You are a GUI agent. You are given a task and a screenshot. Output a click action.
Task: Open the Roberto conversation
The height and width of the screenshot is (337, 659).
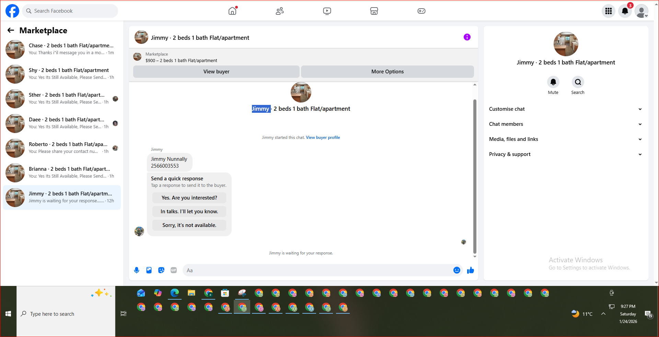point(62,148)
